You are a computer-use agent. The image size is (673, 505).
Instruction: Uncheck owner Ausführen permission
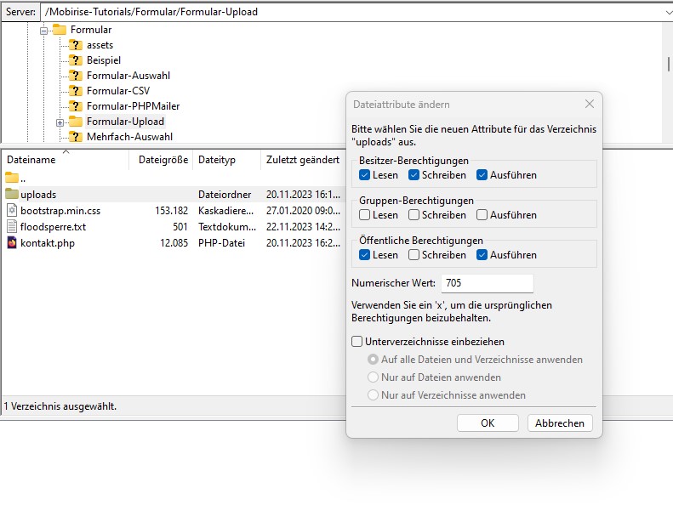(482, 175)
